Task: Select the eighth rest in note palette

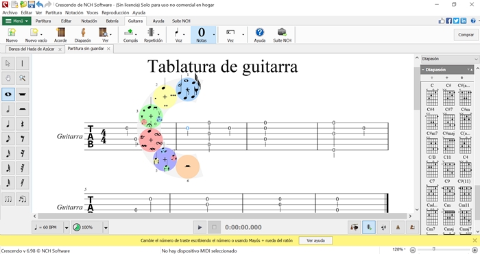Action: (23, 138)
